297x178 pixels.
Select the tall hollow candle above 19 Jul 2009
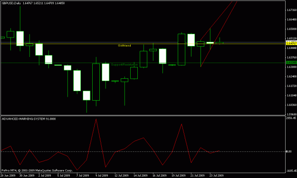(x=182, y=49)
